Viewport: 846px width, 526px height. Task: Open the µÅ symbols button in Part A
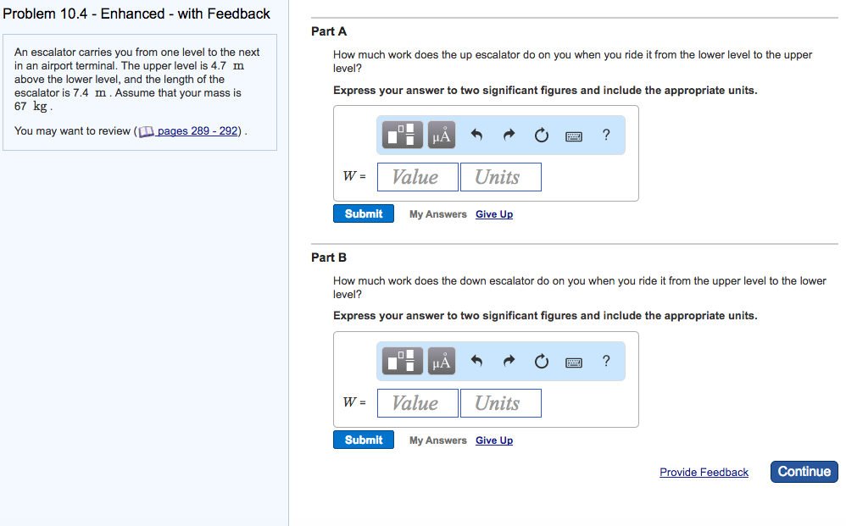coord(442,135)
